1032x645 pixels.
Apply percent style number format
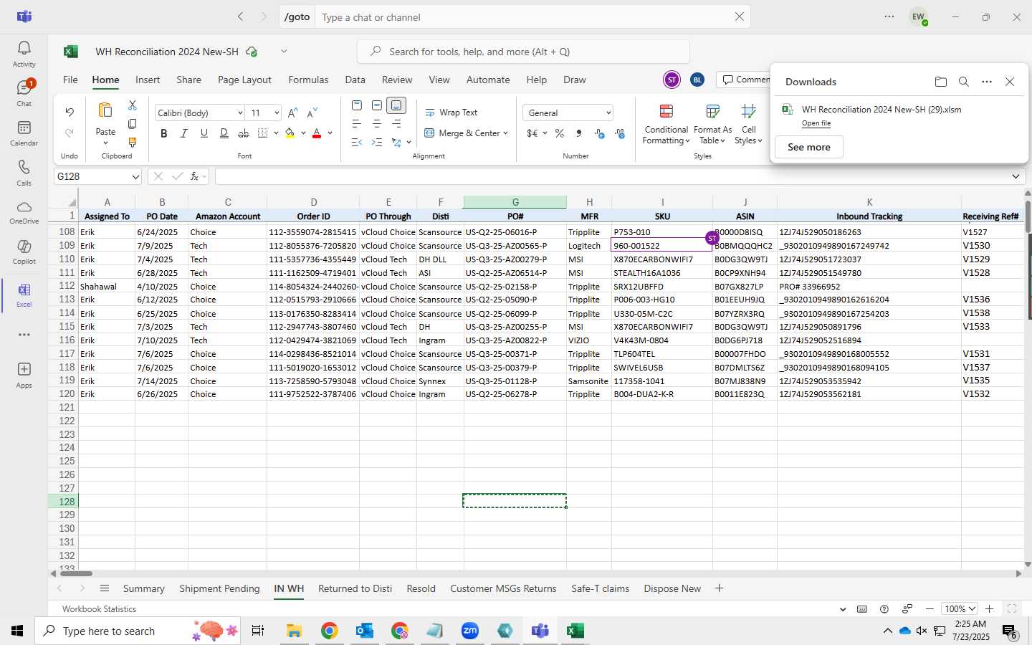[x=560, y=133]
